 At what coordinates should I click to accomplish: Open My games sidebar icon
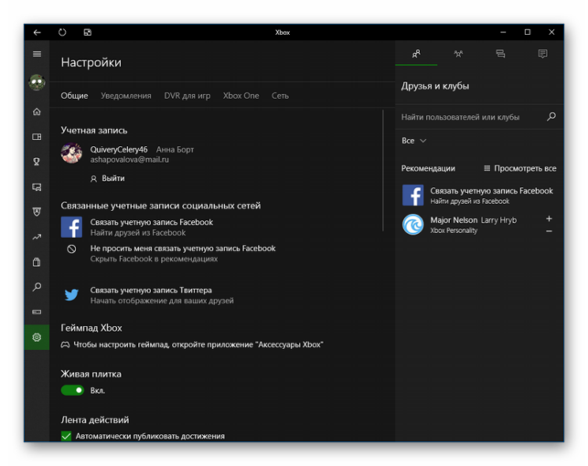(x=37, y=137)
